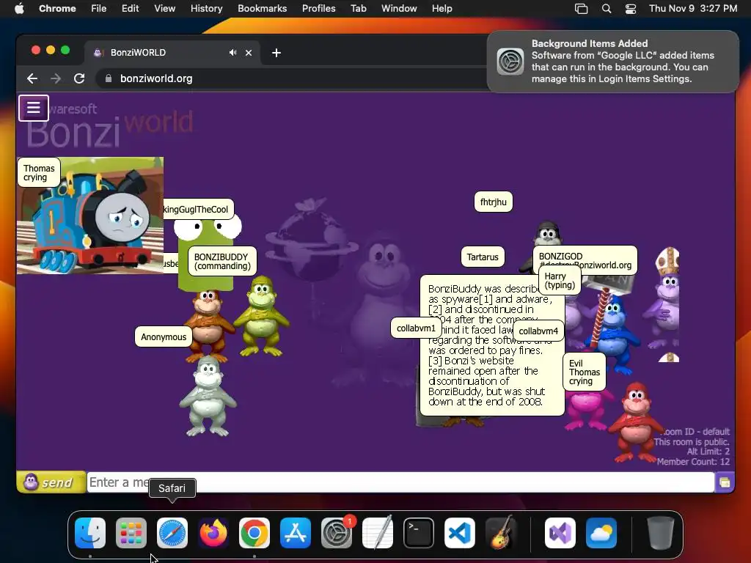Click the Stage Manager menu bar icon

coord(581,9)
